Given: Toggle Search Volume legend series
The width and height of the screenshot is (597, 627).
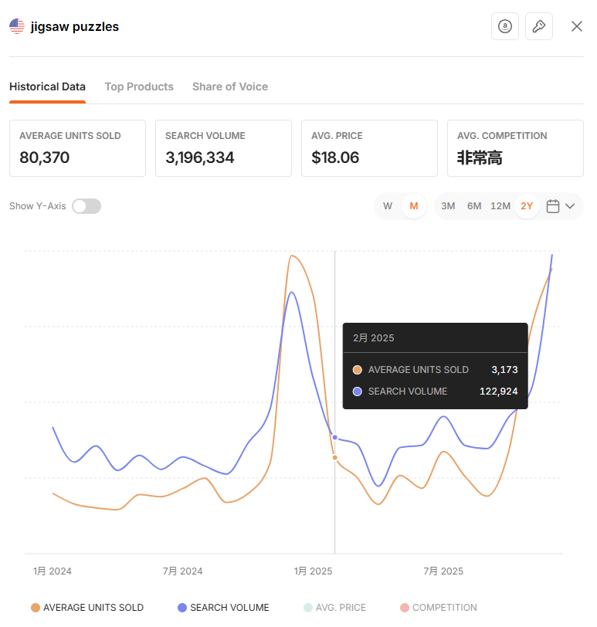Looking at the screenshot, I should (x=223, y=608).
